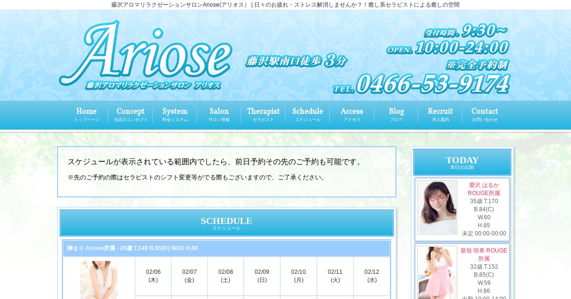Click the OPEN 10:00-24:00 hours text

point(447,47)
